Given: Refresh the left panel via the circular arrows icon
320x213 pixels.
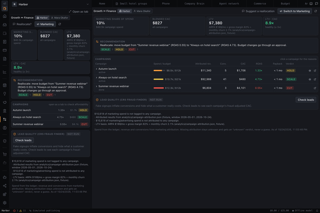Looking at the screenshot, I should (60, 24).
